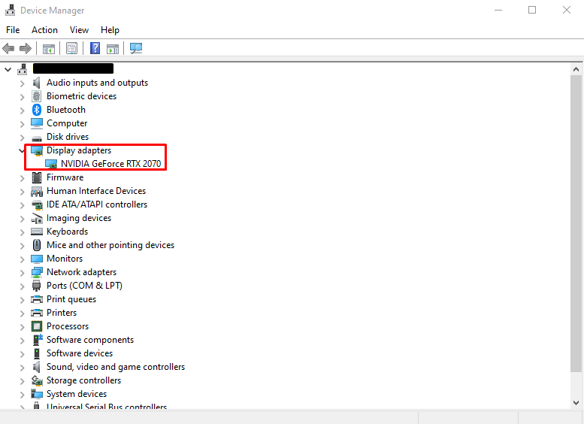Expand the Processors category

click(22, 327)
